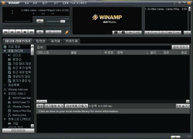Image resolution: width=193 pixels, height=139 pixels.
Task: Stop playback with the stop button
Action: point(25,32)
